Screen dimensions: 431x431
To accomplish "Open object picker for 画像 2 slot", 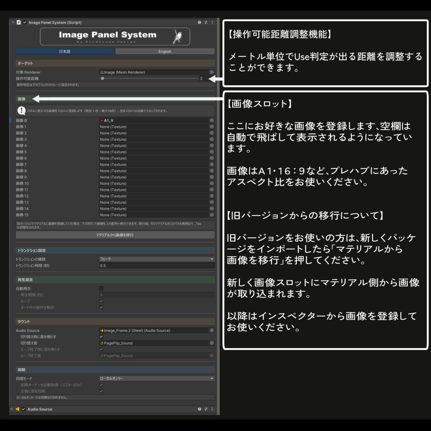I will click(212, 133).
